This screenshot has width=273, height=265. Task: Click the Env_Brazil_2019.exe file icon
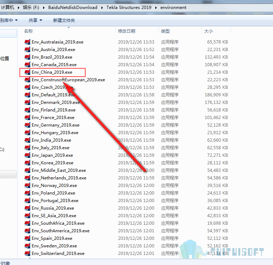[27, 57]
